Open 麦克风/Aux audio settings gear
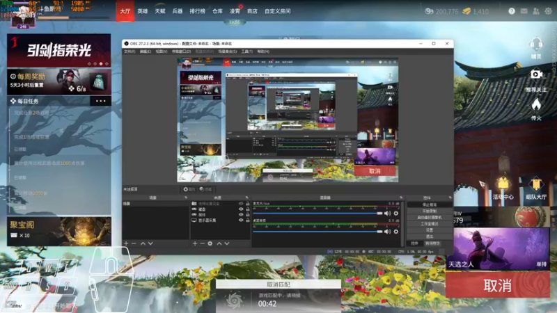 [395, 214]
